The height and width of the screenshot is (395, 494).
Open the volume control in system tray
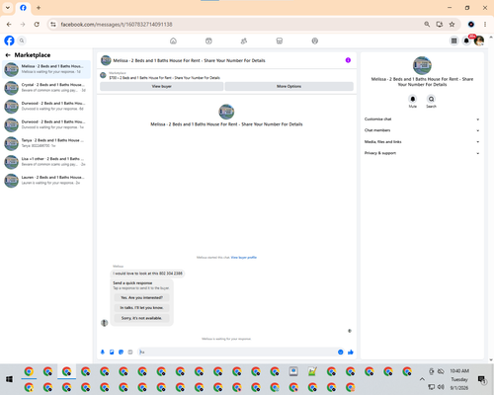click(441, 386)
